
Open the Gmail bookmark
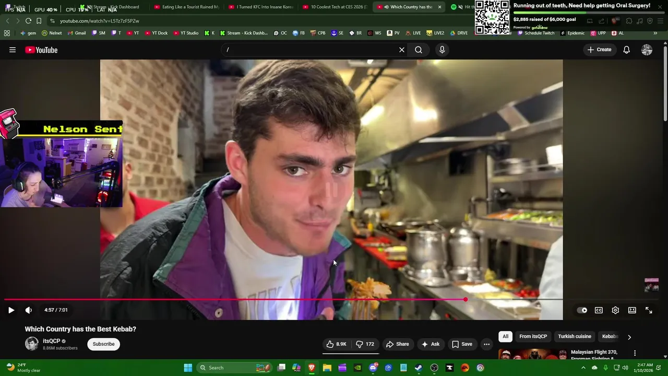[x=77, y=33]
